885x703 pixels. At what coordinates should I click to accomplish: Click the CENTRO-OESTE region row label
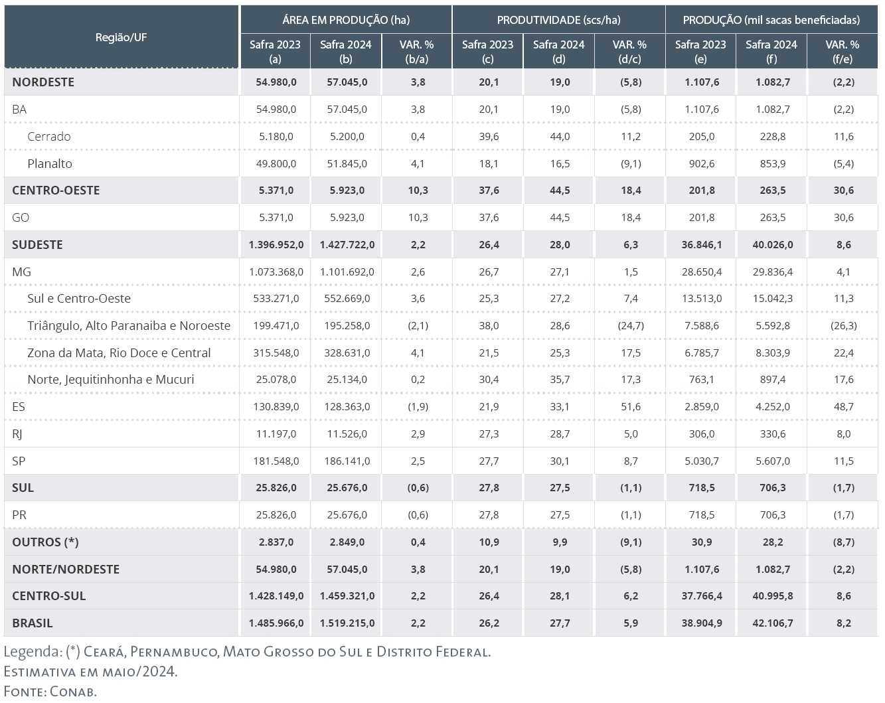click(x=56, y=191)
